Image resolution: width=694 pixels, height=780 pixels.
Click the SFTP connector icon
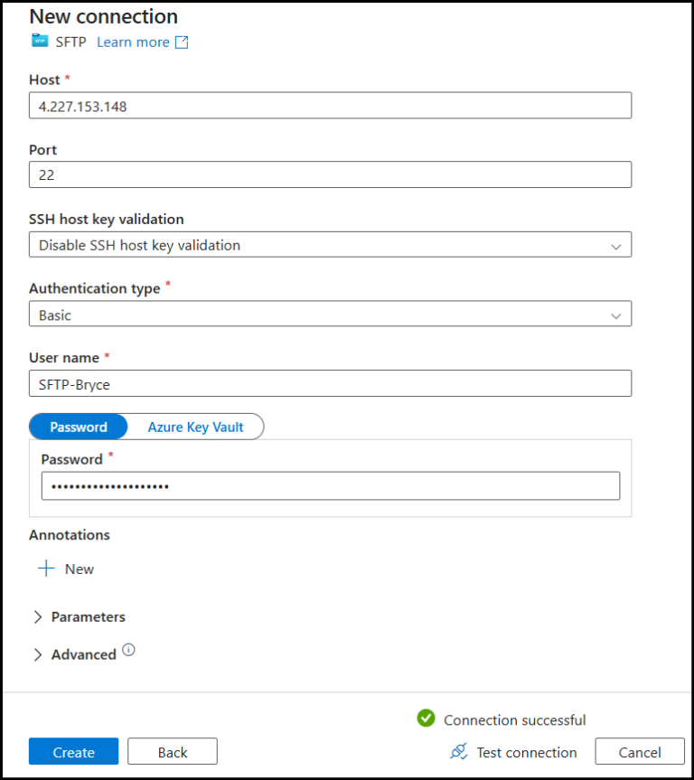39,41
